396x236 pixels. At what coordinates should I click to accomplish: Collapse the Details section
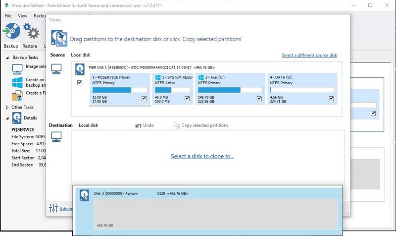point(7,118)
